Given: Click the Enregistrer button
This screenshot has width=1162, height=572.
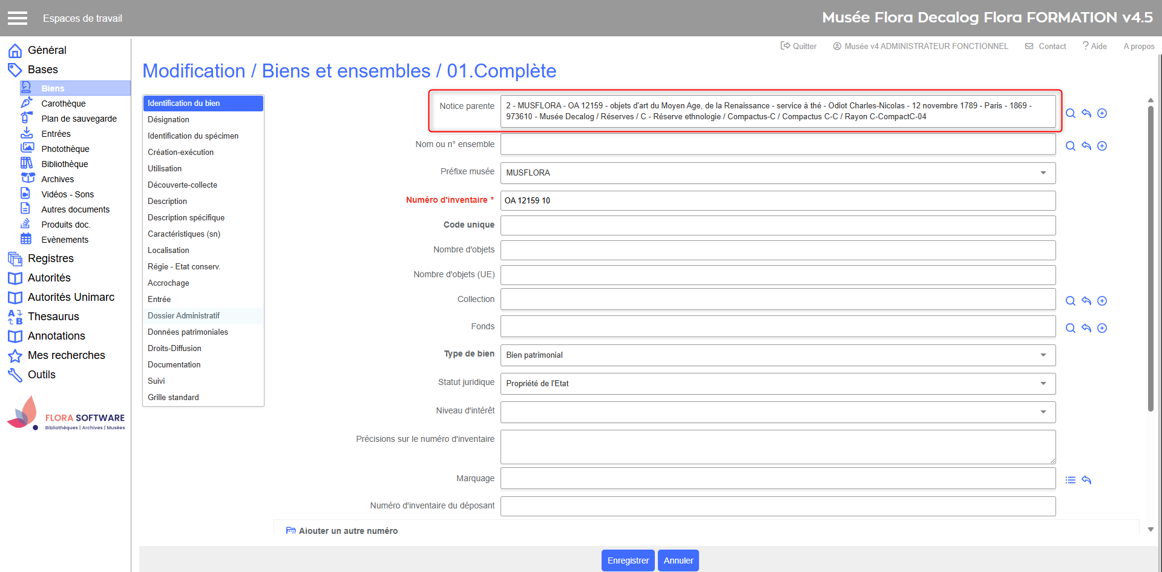Looking at the screenshot, I should pos(628,560).
